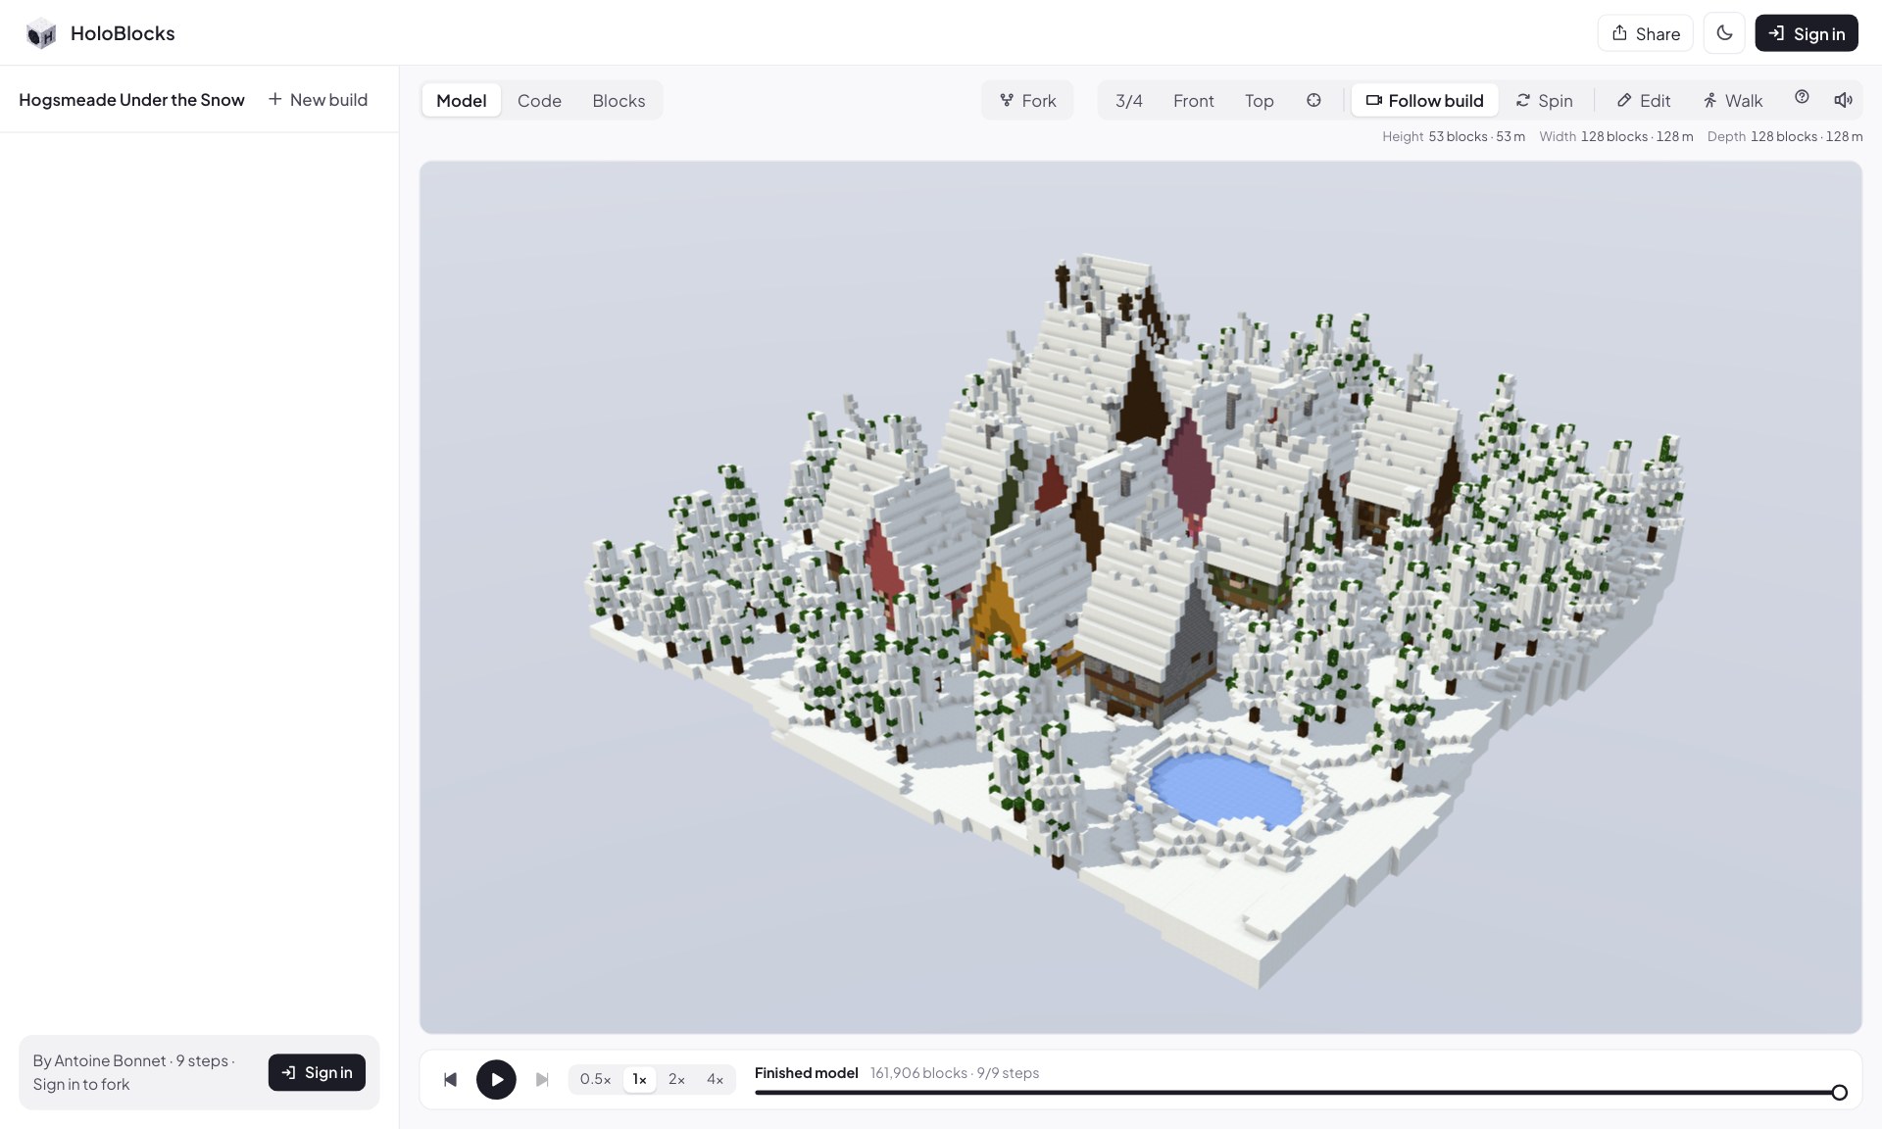This screenshot has width=1882, height=1129.
Task: Click the build progress slider handle
Action: [1839, 1093]
